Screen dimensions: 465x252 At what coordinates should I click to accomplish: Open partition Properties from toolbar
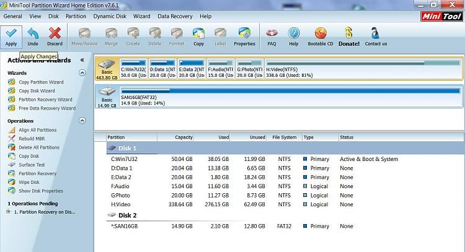click(244, 37)
